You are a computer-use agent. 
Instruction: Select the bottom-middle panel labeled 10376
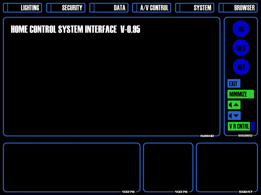(x=168, y=167)
